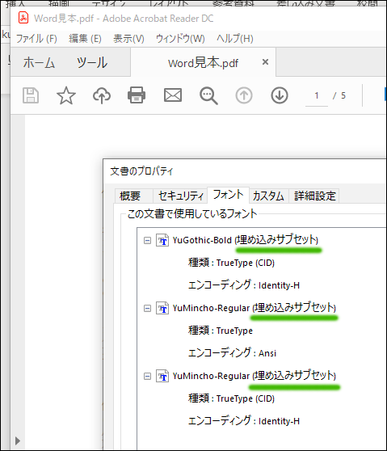Viewport: 387px width, 451px height.
Task: Click the Word 差し込み文書 ribbon tab behind
Action: [x=305, y=3]
